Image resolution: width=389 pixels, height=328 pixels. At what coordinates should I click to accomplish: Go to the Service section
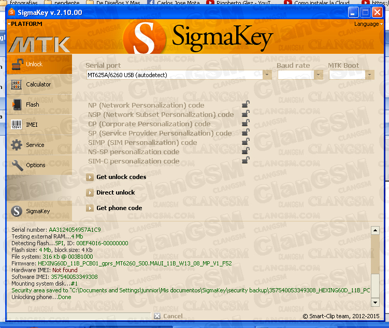click(x=39, y=145)
